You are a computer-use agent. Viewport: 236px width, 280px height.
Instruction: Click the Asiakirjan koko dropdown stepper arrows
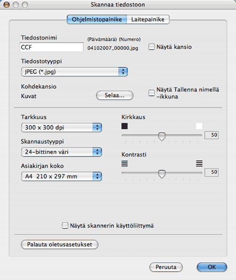[97, 176]
